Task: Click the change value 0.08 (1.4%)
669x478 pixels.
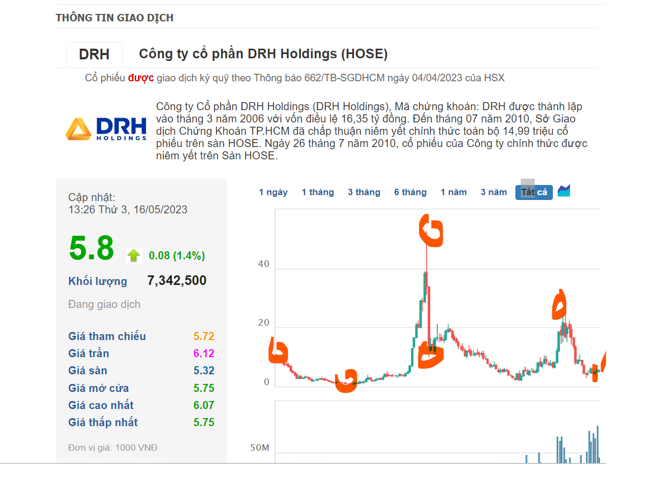Action: (x=177, y=256)
